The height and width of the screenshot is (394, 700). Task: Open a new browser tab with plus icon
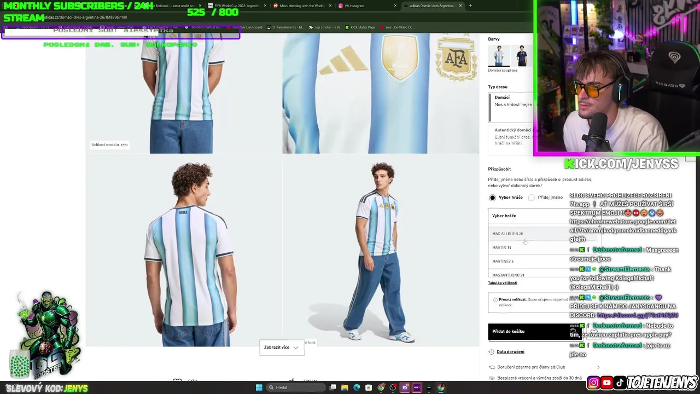470,5
